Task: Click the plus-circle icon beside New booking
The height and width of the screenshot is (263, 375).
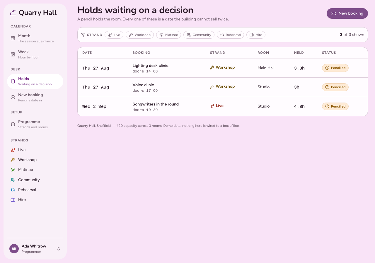Action: click(13, 97)
